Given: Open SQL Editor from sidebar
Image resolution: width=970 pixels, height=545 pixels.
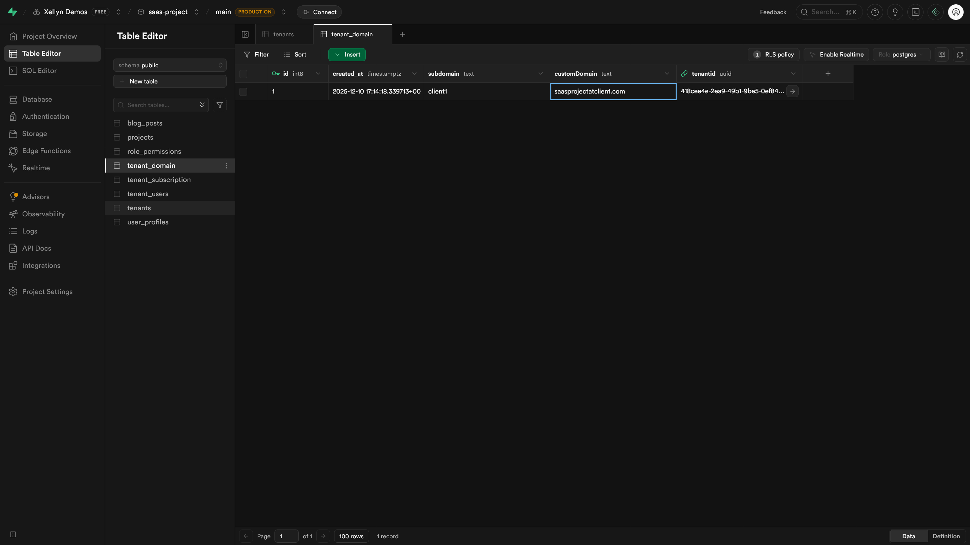Looking at the screenshot, I should 52,71.
